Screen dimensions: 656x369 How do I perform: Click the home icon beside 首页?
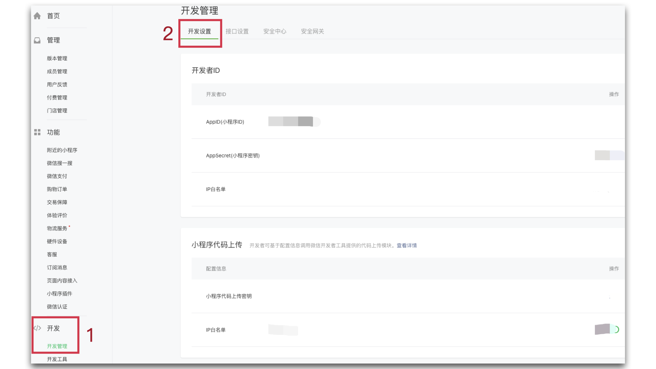click(x=37, y=16)
